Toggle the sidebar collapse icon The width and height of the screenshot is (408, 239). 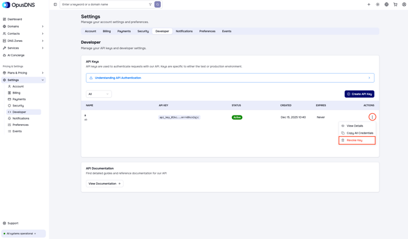pyautogui.click(x=55, y=4)
